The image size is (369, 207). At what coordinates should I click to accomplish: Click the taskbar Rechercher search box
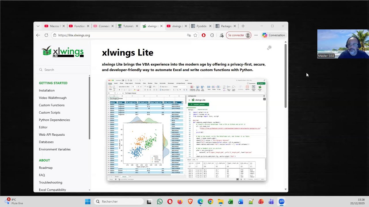pos(119,202)
